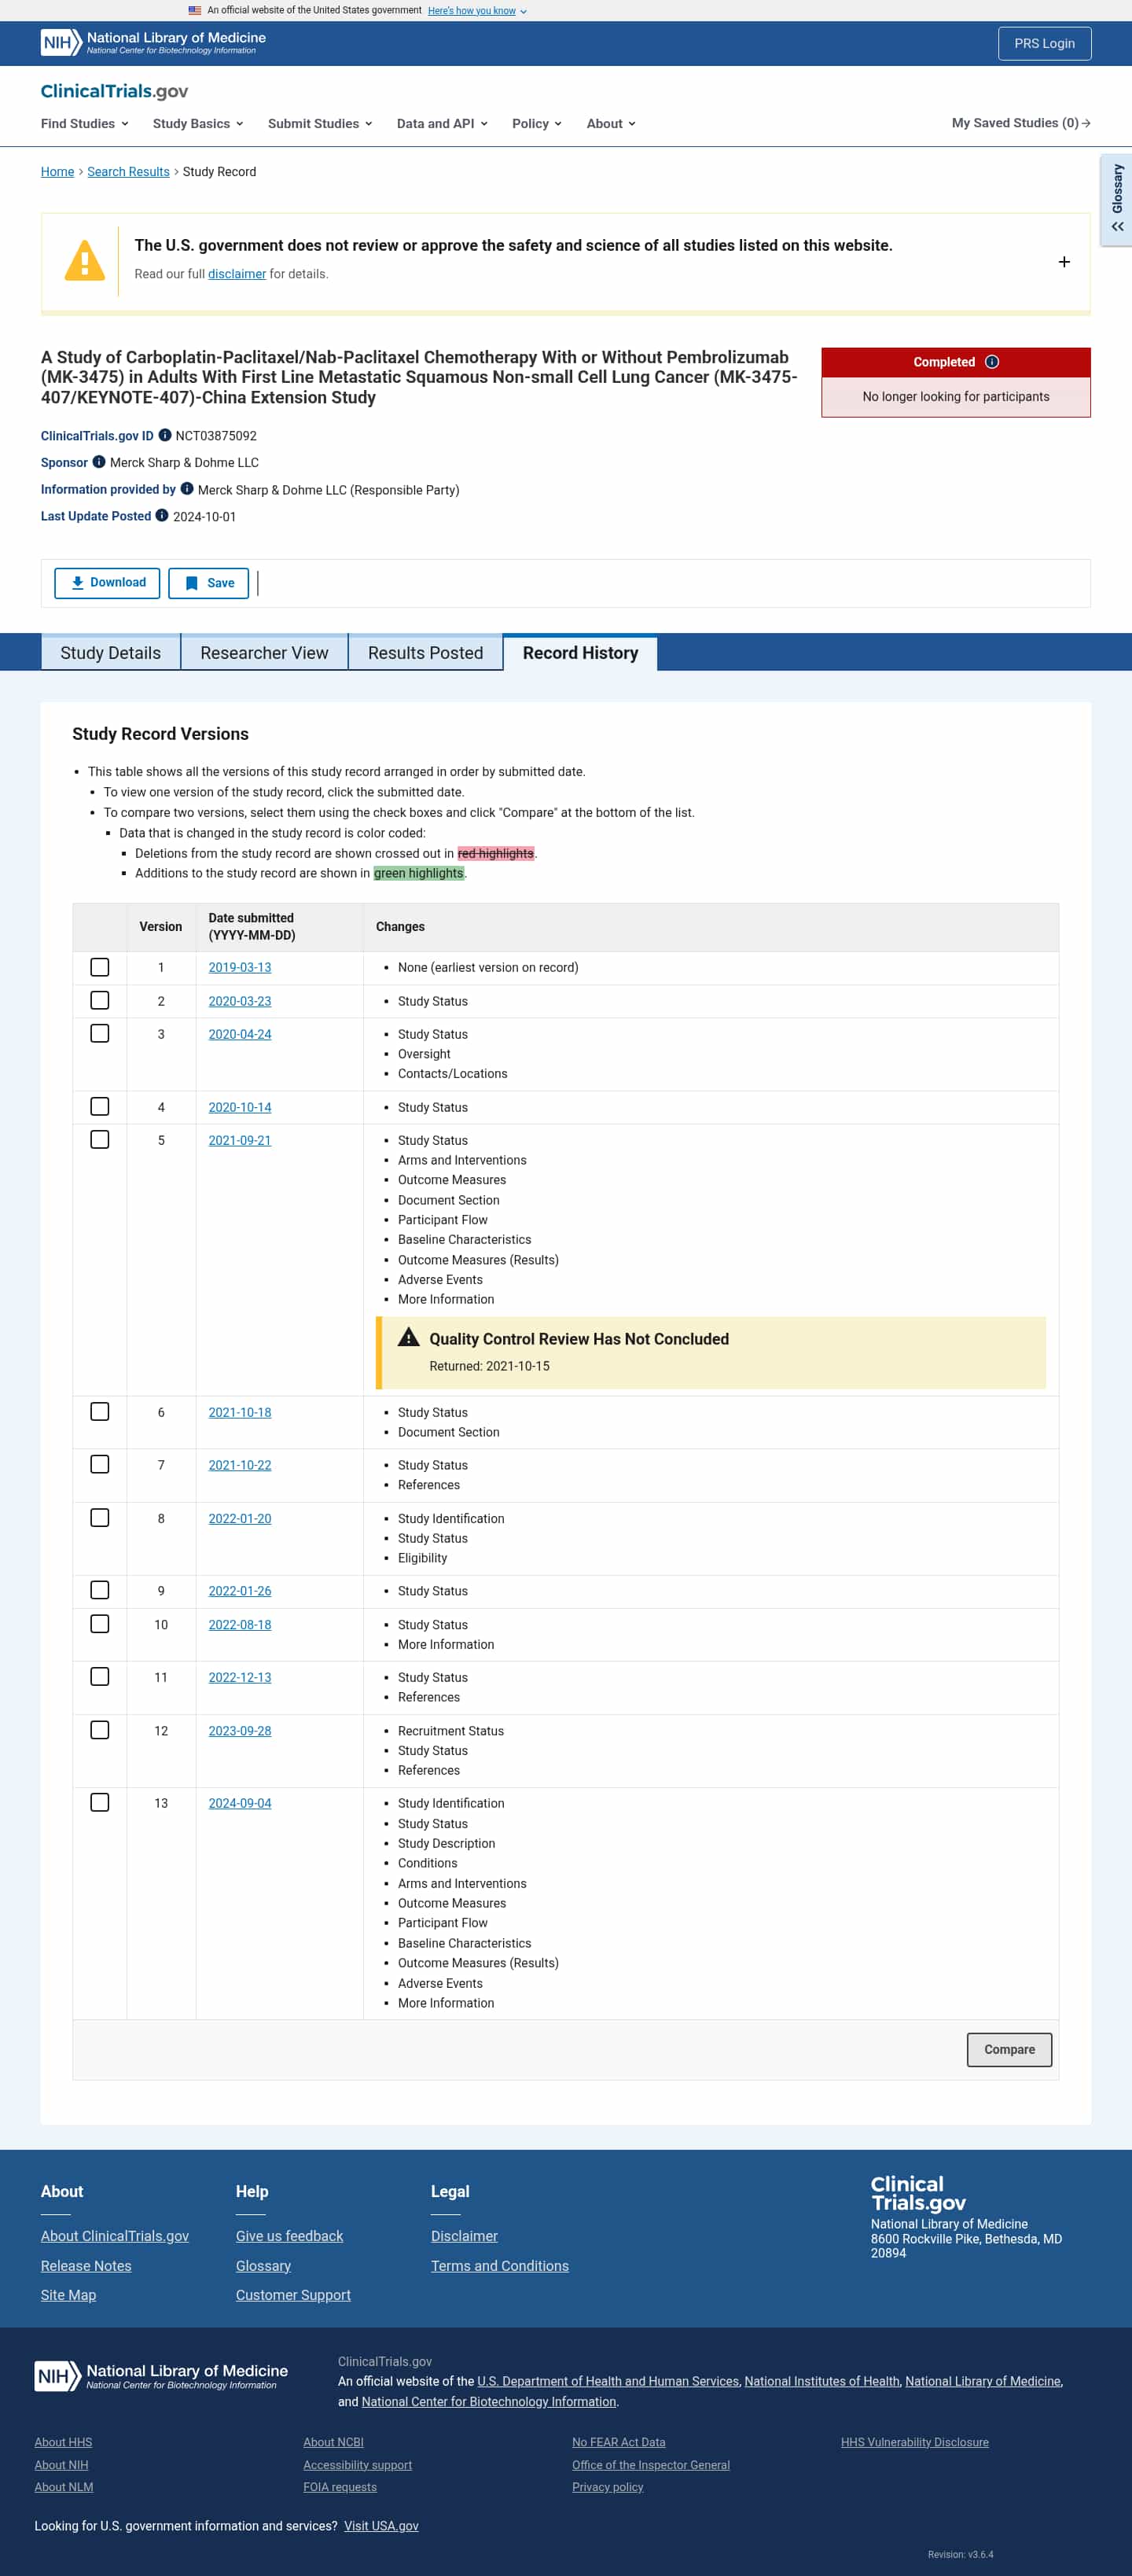
Task: Click the info icon next to ClinicalTrials.gov ID
Action: (165, 435)
